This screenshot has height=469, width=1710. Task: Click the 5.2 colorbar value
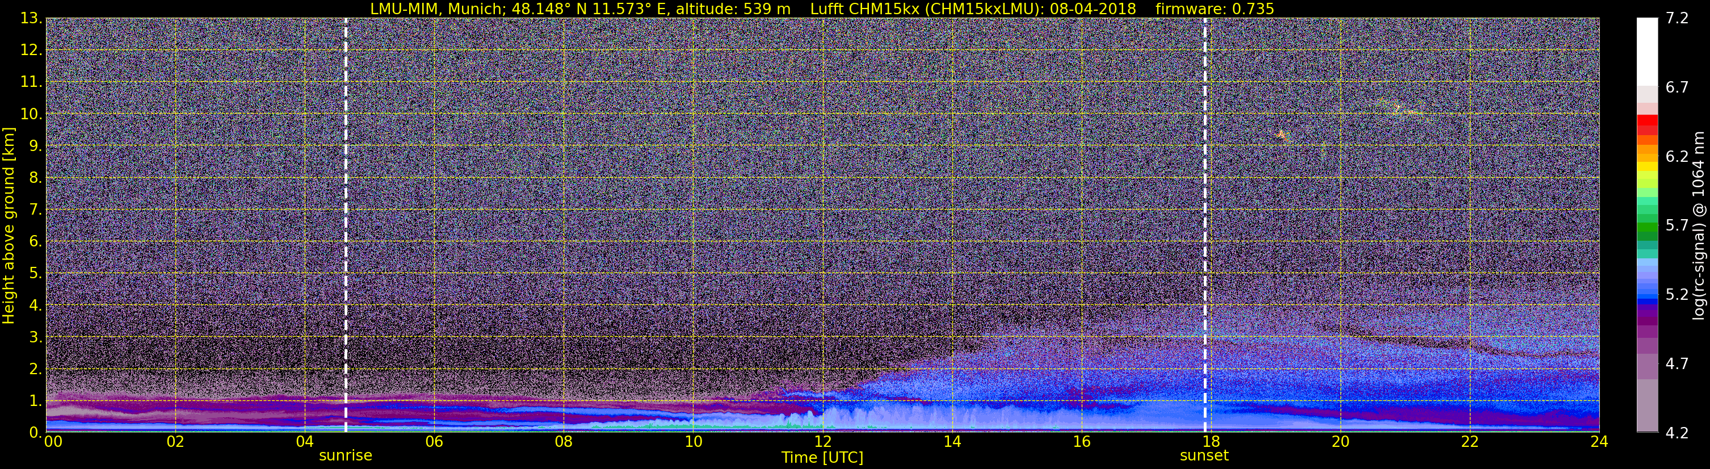pyautogui.click(x=1676, y=295)
